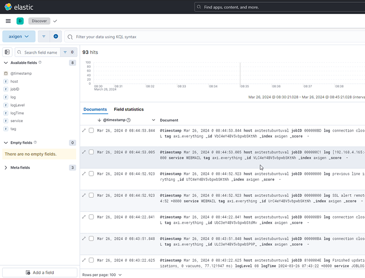Click the Available fields info icon
Viewport: 365px width, 278px height.
coord(40,62)
